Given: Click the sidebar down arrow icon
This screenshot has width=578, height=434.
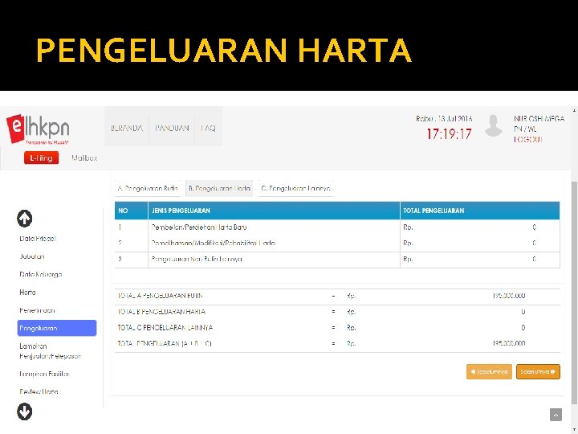Looking at the screenshot, I should 24,411.
